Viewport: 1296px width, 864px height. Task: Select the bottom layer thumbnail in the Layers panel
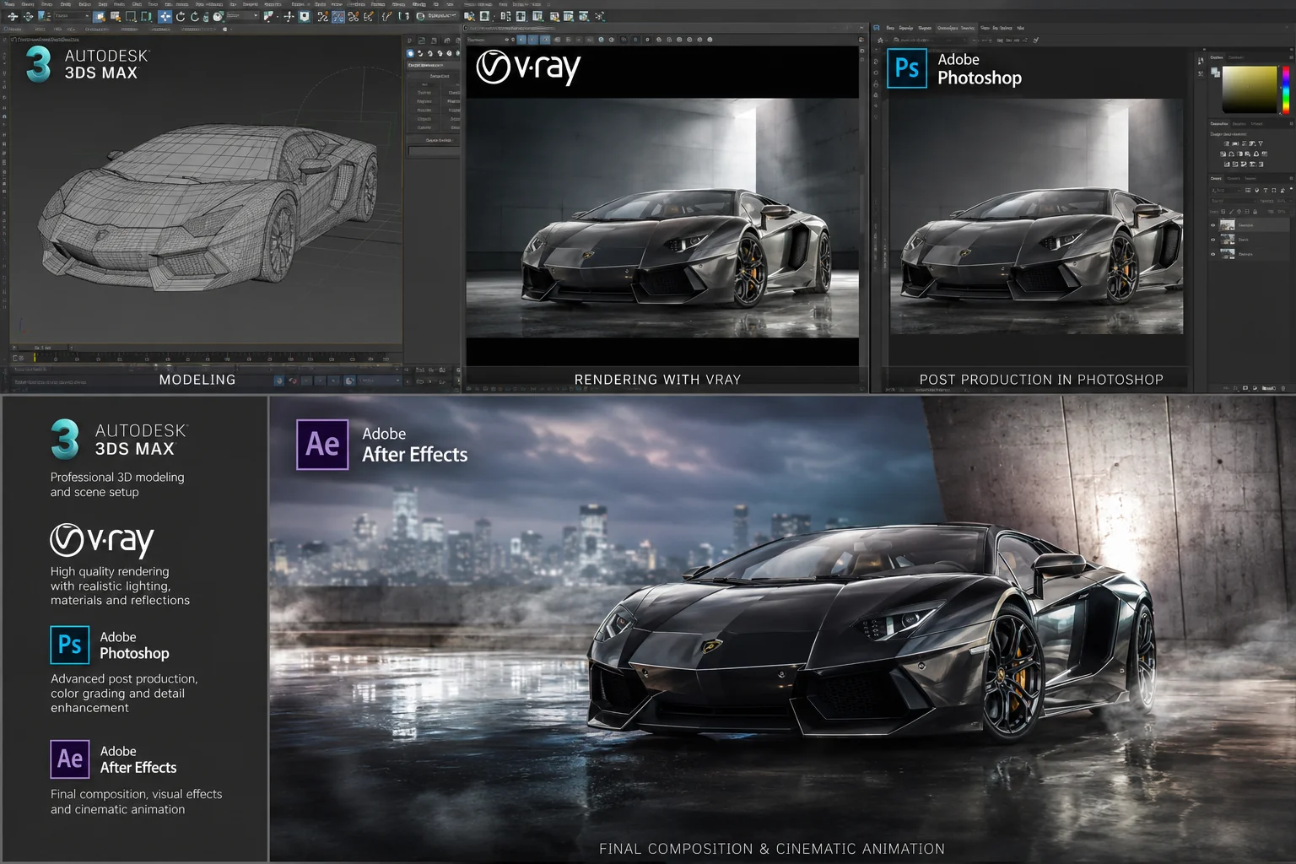coord(1228,254)
